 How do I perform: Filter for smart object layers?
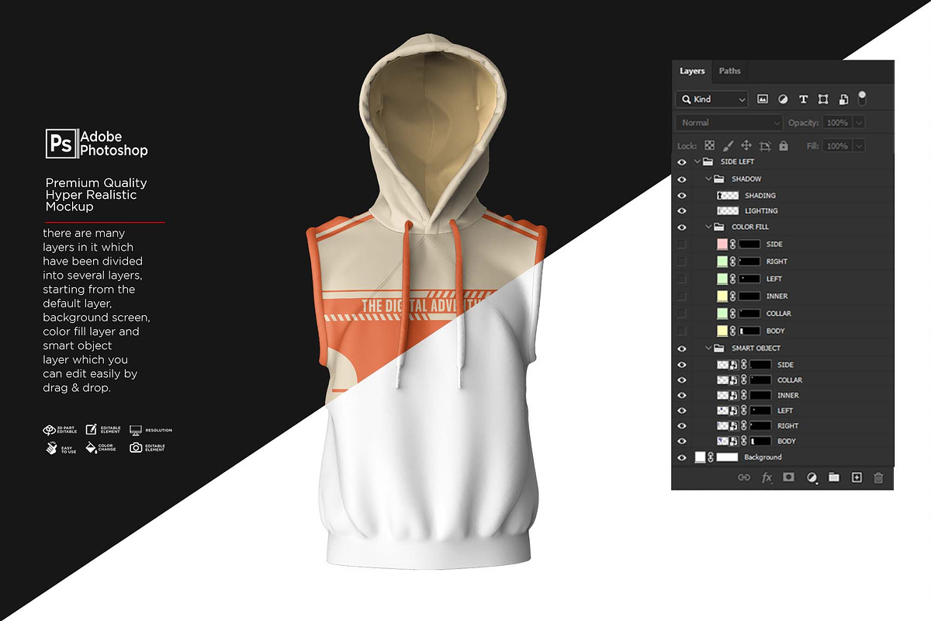pos(843,99)
